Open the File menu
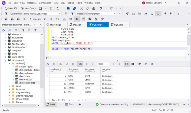Image resolution: width=191 pixels, height=113 pixels. (9, 3)
